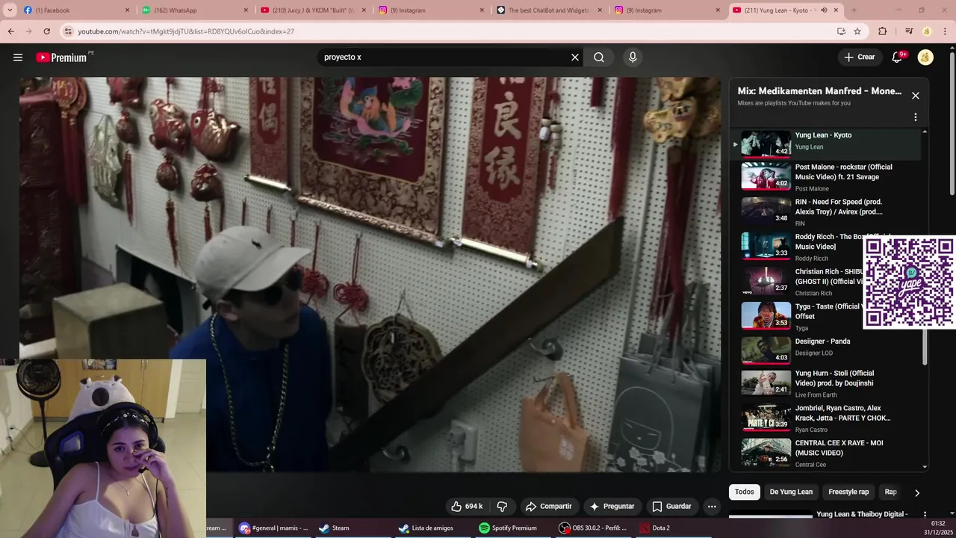Show more category chips with right arrow

[917, 492]
